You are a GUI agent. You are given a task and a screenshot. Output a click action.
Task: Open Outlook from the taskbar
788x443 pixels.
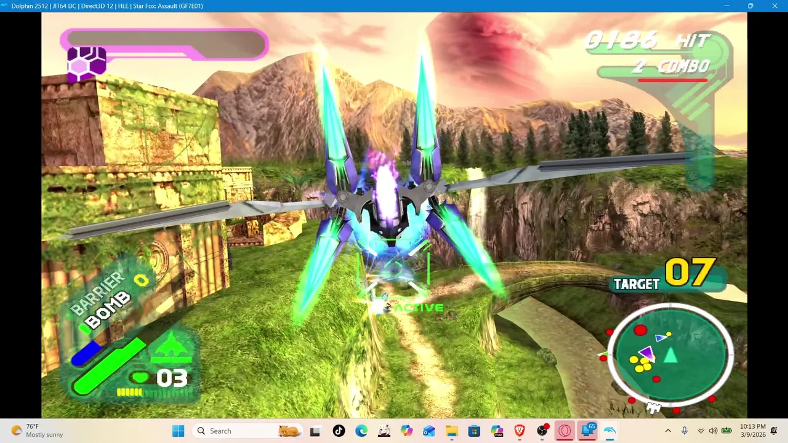coord(429,431)
